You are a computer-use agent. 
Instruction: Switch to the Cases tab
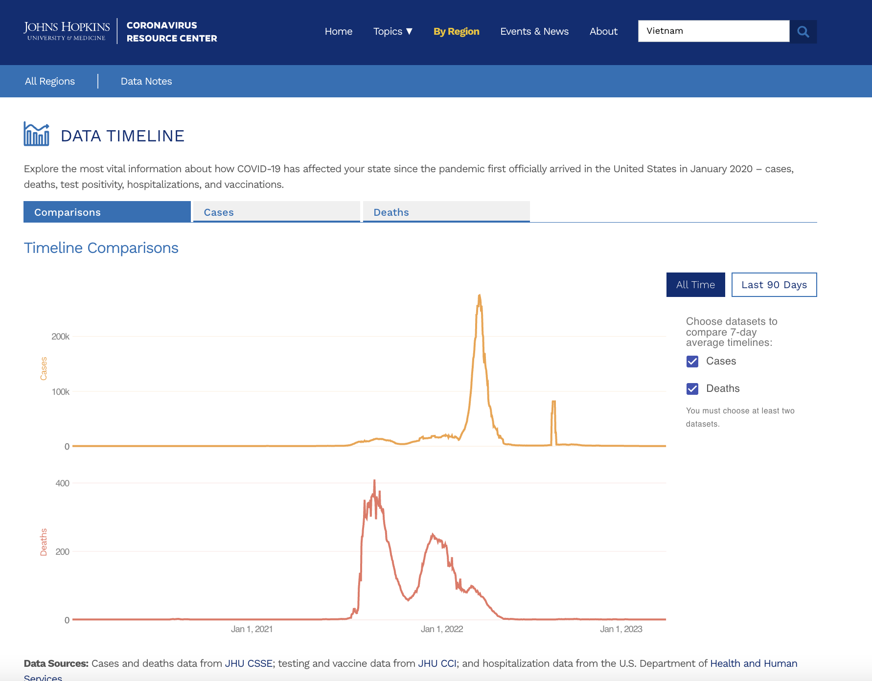(276, 212)
